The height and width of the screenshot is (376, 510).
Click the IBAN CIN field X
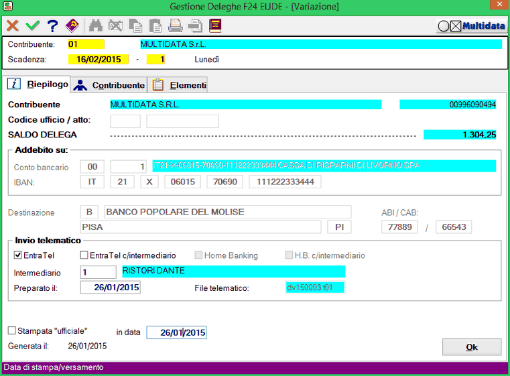149,182
